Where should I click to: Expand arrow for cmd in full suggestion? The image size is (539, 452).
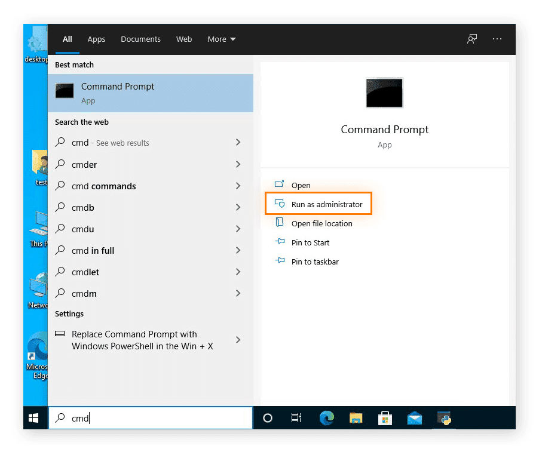238,250
